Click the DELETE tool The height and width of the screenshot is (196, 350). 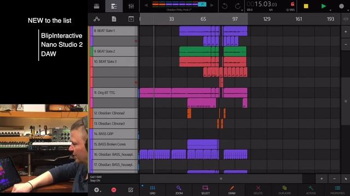[x=258, y=190]
